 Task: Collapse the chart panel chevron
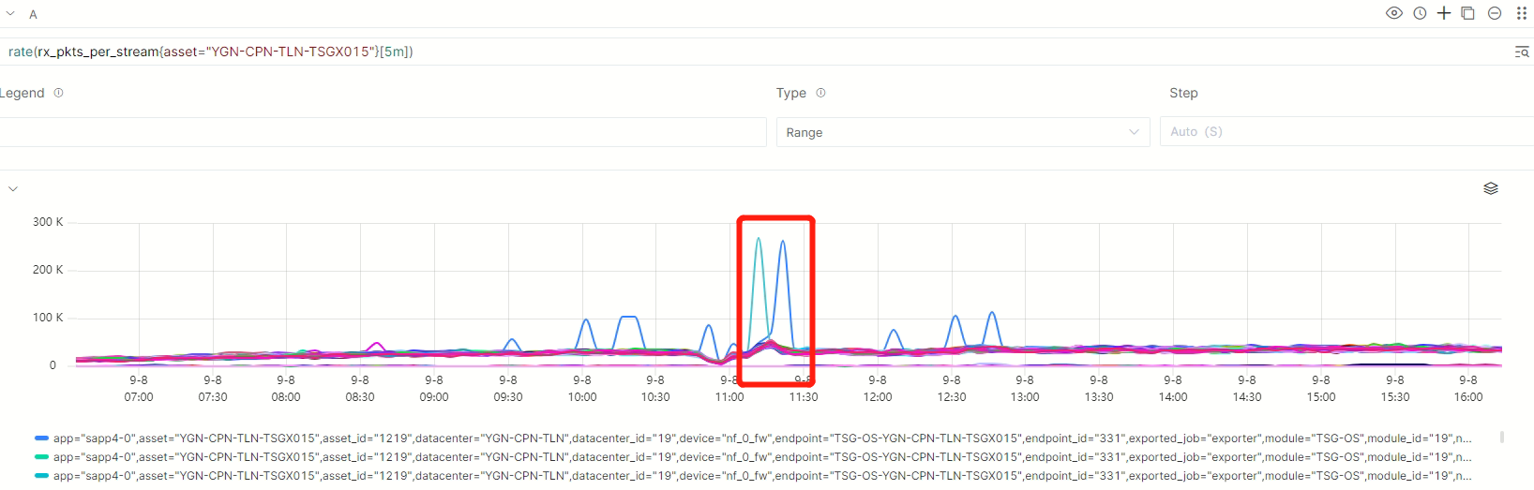pyautogui.click(x=13, y=188)
